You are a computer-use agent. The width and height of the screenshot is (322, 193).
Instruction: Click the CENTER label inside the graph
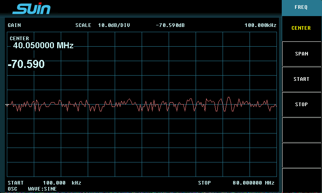click(x=19, y=39)
